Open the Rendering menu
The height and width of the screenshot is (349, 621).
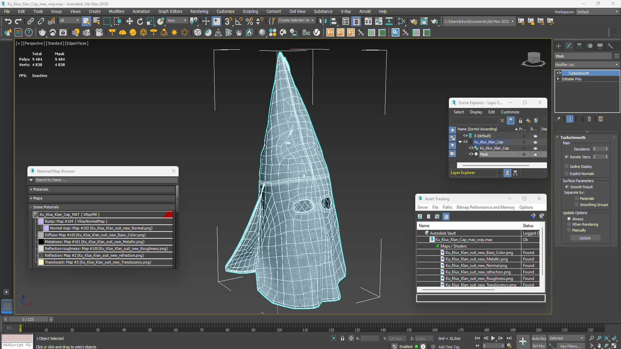pos(199,11)
